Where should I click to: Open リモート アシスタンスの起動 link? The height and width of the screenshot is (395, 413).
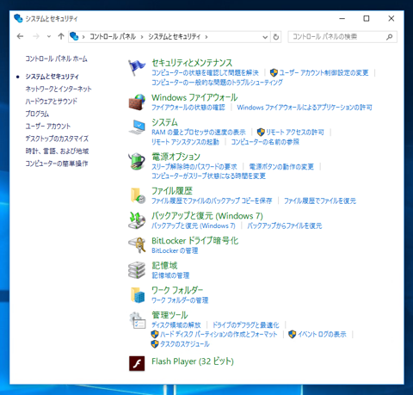click(185, 142)
